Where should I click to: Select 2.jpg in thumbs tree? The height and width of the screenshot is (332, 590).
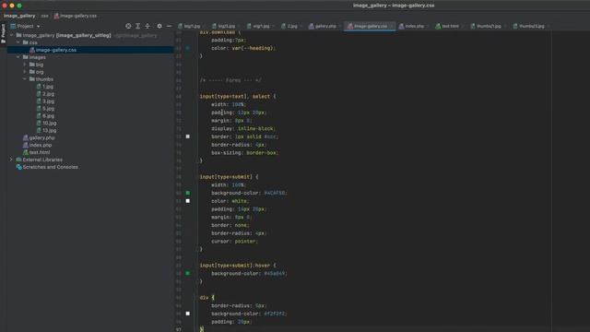pyautogui.click(x=48, y=94)
